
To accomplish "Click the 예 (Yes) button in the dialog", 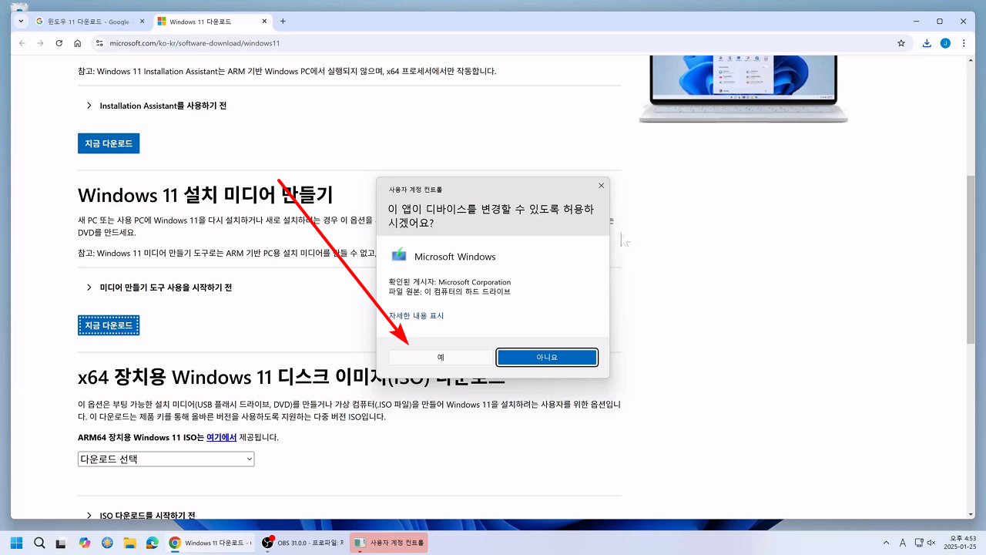I will click(x=441, y=358).
